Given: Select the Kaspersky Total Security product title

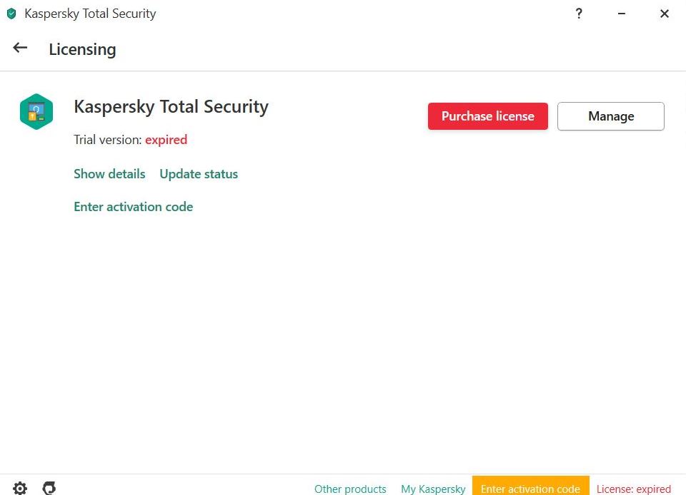Looking at the screenshot, I should tap(171, 106).
